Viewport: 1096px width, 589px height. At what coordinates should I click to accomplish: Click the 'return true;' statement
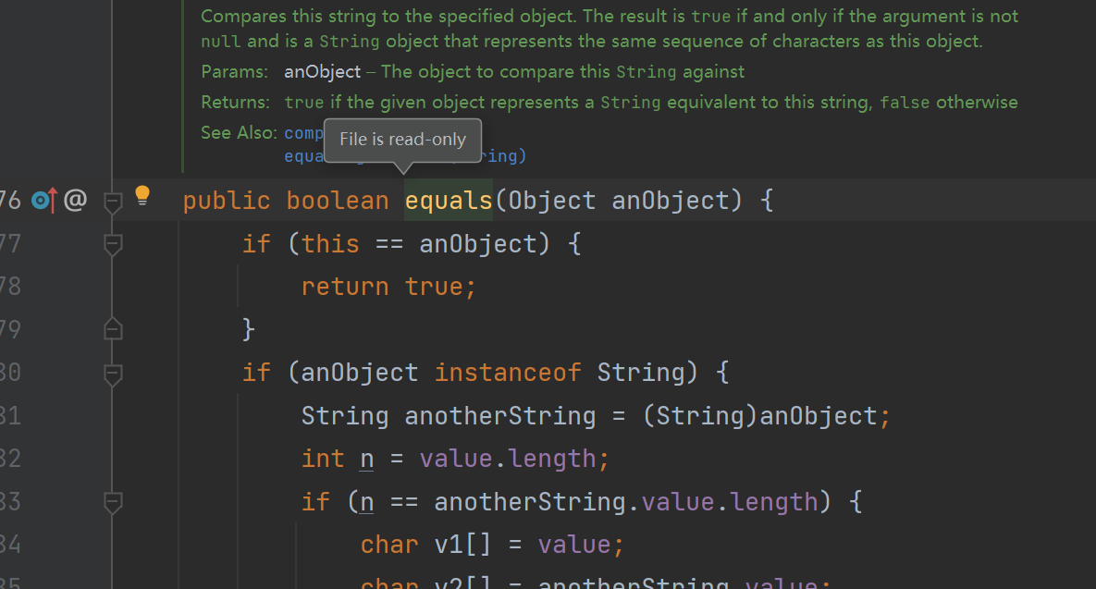[x=388, y=287]
